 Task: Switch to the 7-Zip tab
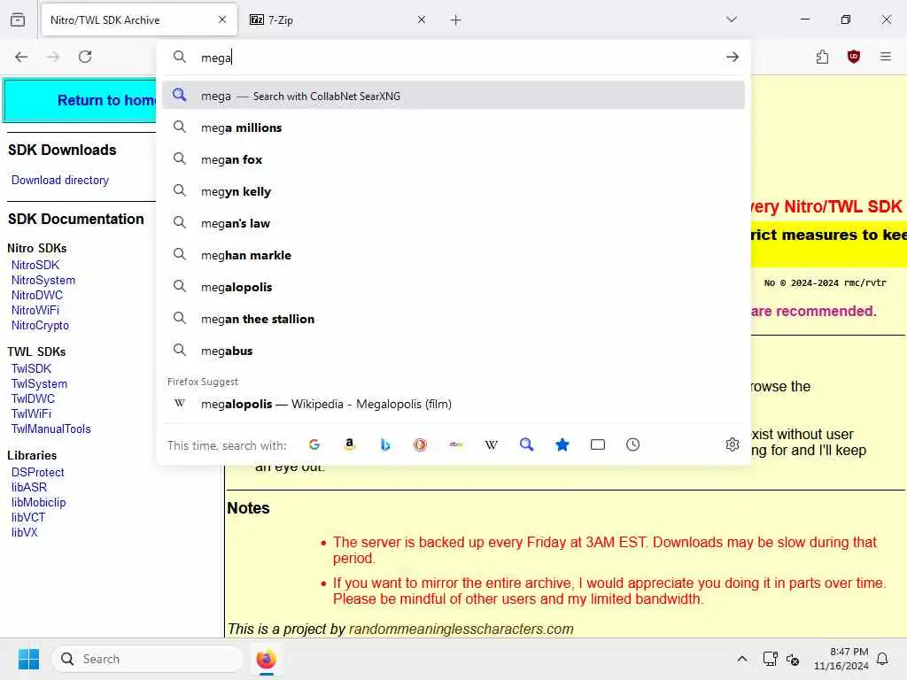338,19
